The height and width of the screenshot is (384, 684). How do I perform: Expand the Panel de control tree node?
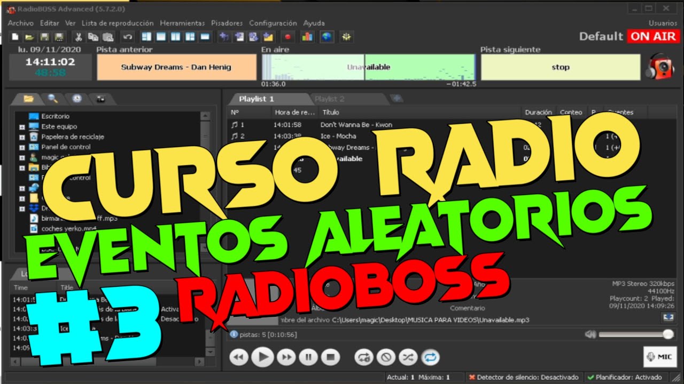[x=22, y=147]
